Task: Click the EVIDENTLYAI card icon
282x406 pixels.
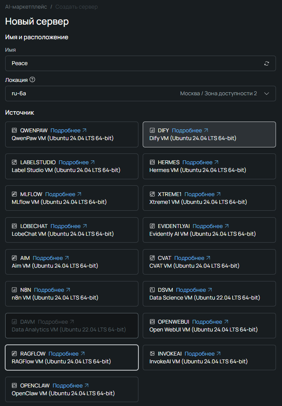Action: coord(152,226)
